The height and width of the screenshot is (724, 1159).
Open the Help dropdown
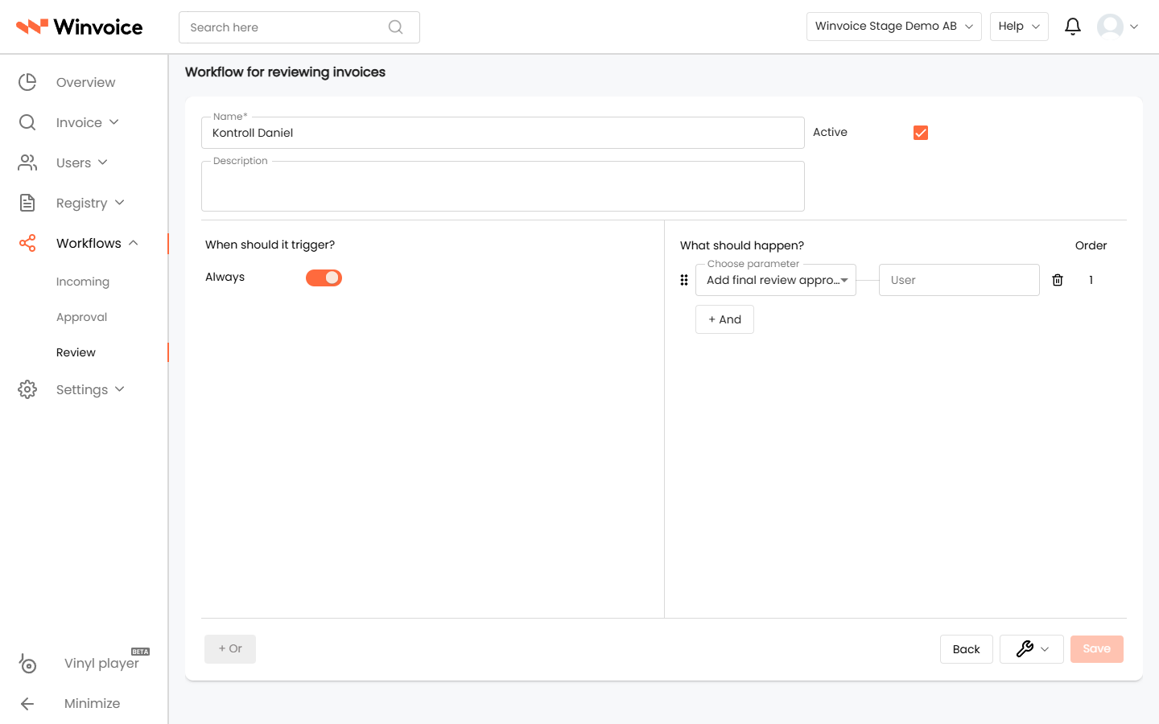tap(1019, 27)
